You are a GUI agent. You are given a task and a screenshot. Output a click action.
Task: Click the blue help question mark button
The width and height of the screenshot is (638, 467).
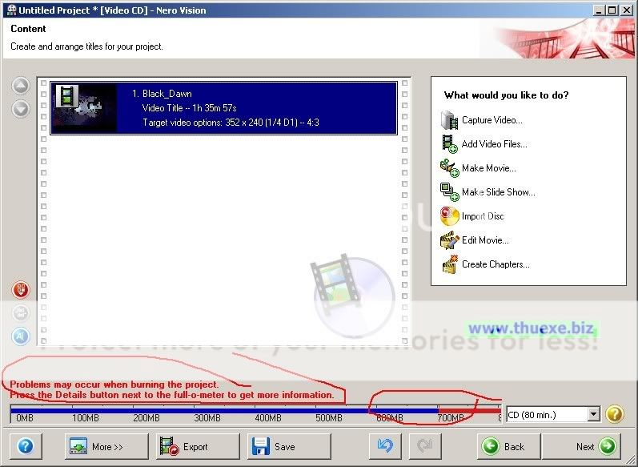pos(25,446)
